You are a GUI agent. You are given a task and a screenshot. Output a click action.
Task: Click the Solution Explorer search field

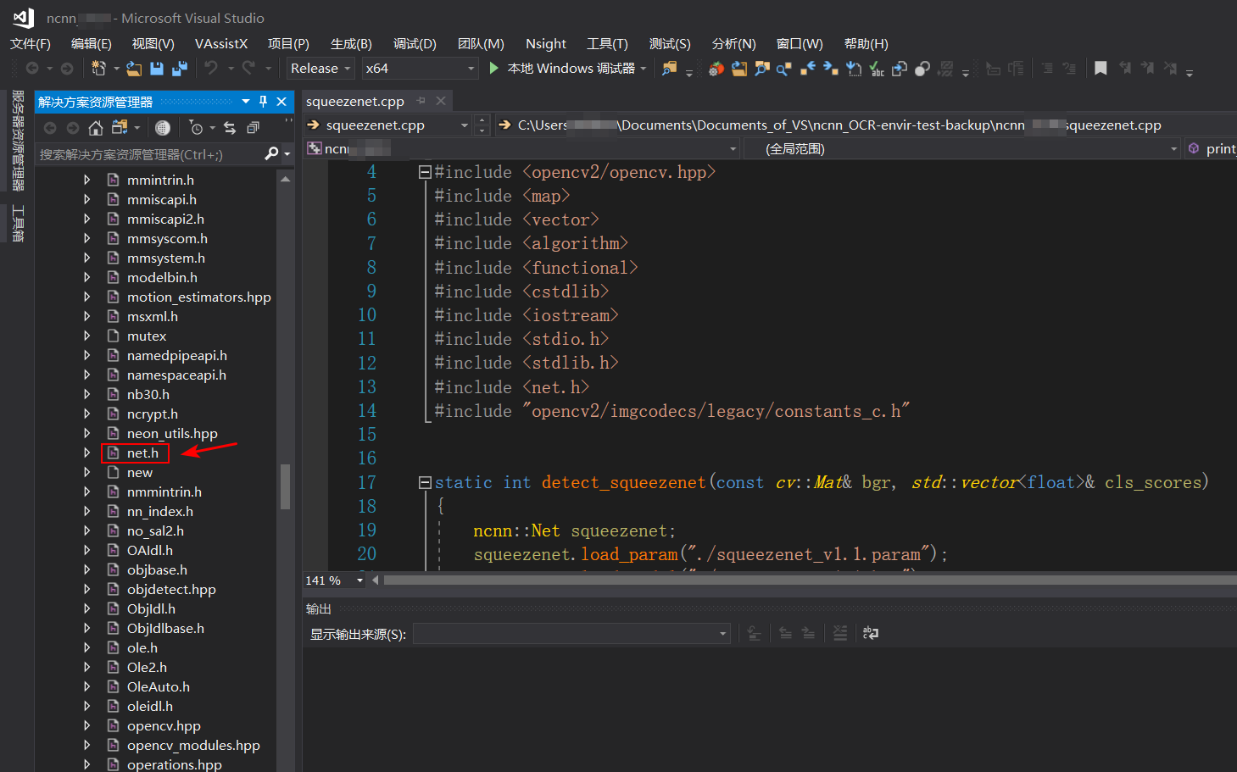click(150, 154)
